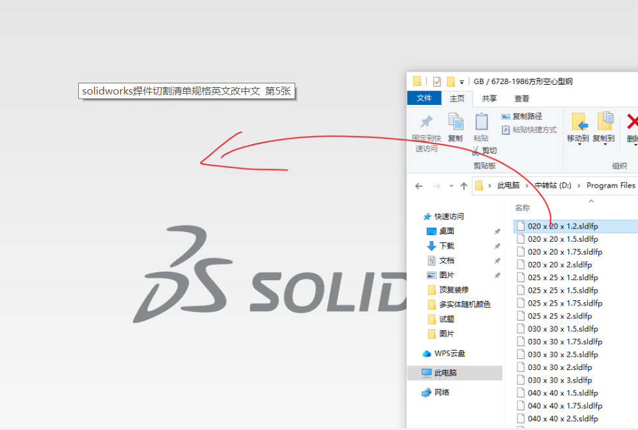Pin folder to Quick access

[426, 133]
